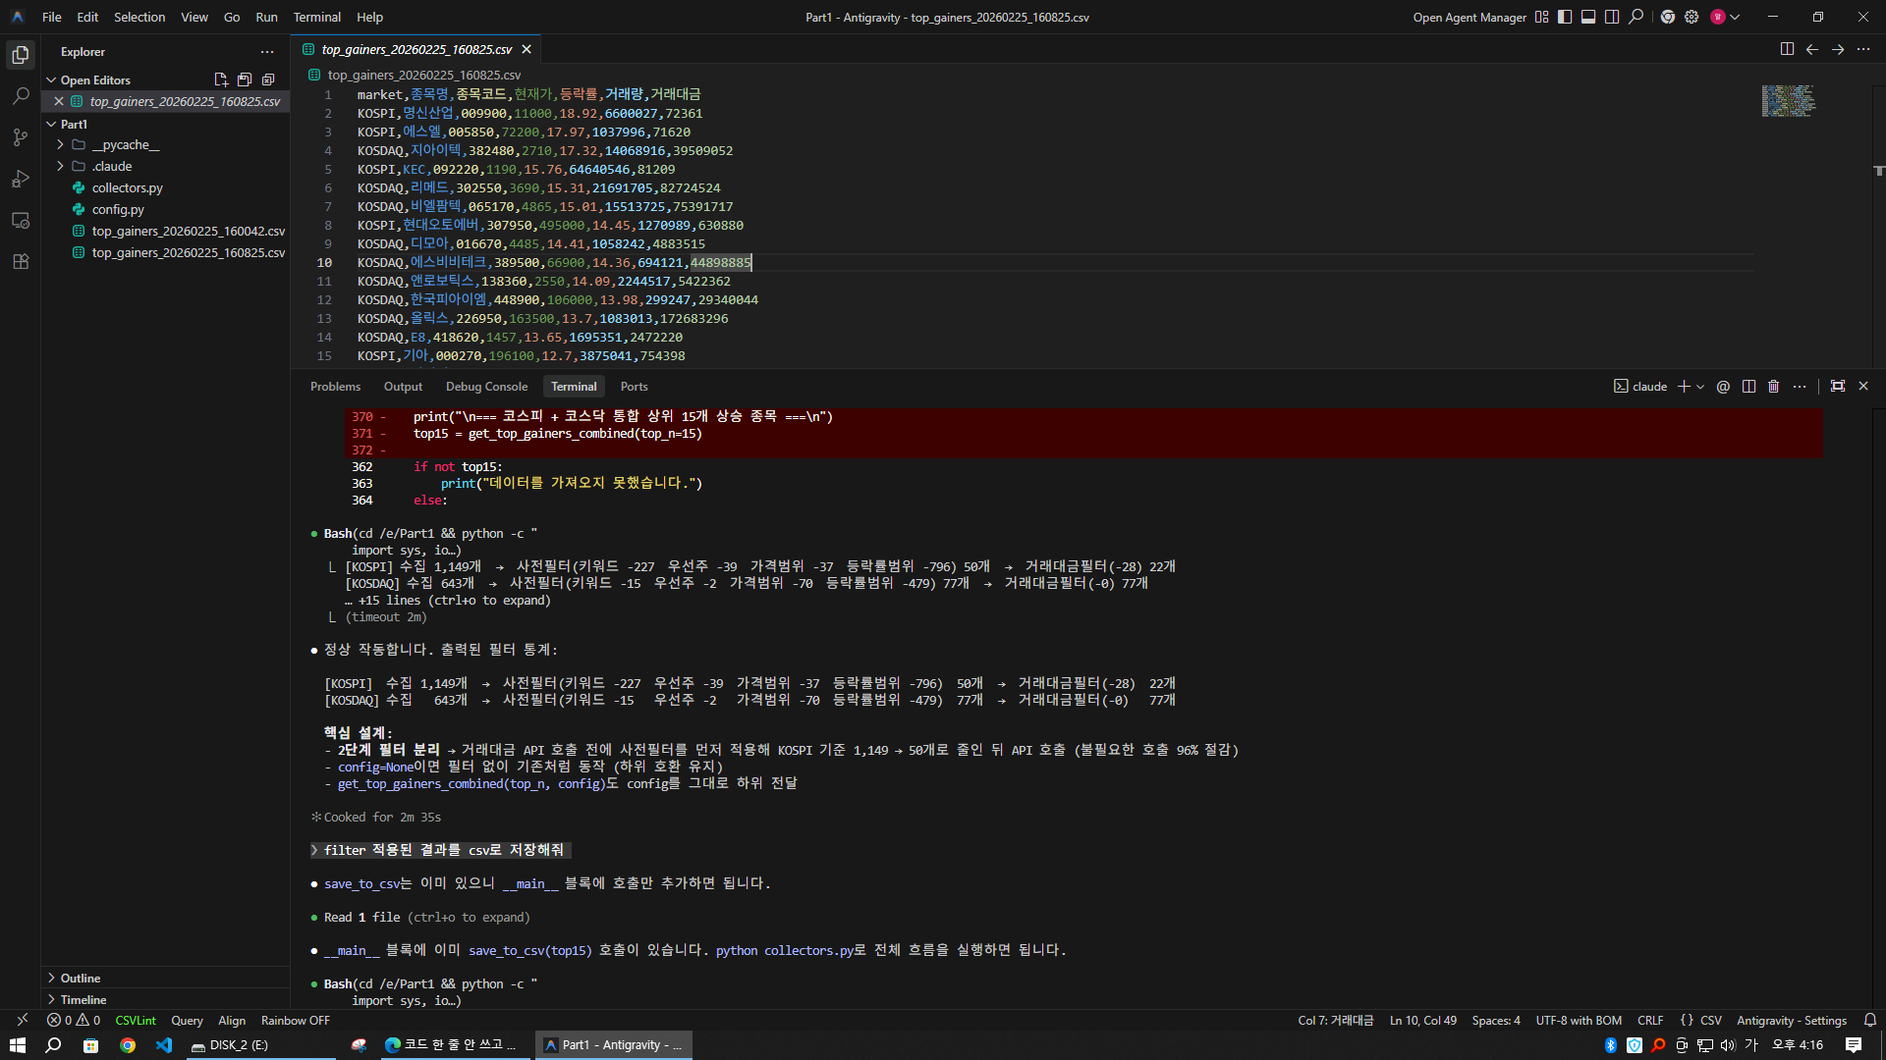The height and width of the screenshot is (1060, 1886).
Task: Click Open Agent Manager button
Action: click(x=1469, y=17)
